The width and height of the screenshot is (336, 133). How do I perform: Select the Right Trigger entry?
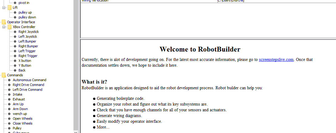click(28, 56)
